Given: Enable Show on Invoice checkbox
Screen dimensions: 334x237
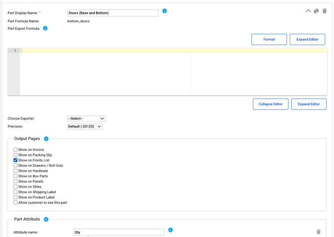Looking at the screenshot, I should point(15,150).
